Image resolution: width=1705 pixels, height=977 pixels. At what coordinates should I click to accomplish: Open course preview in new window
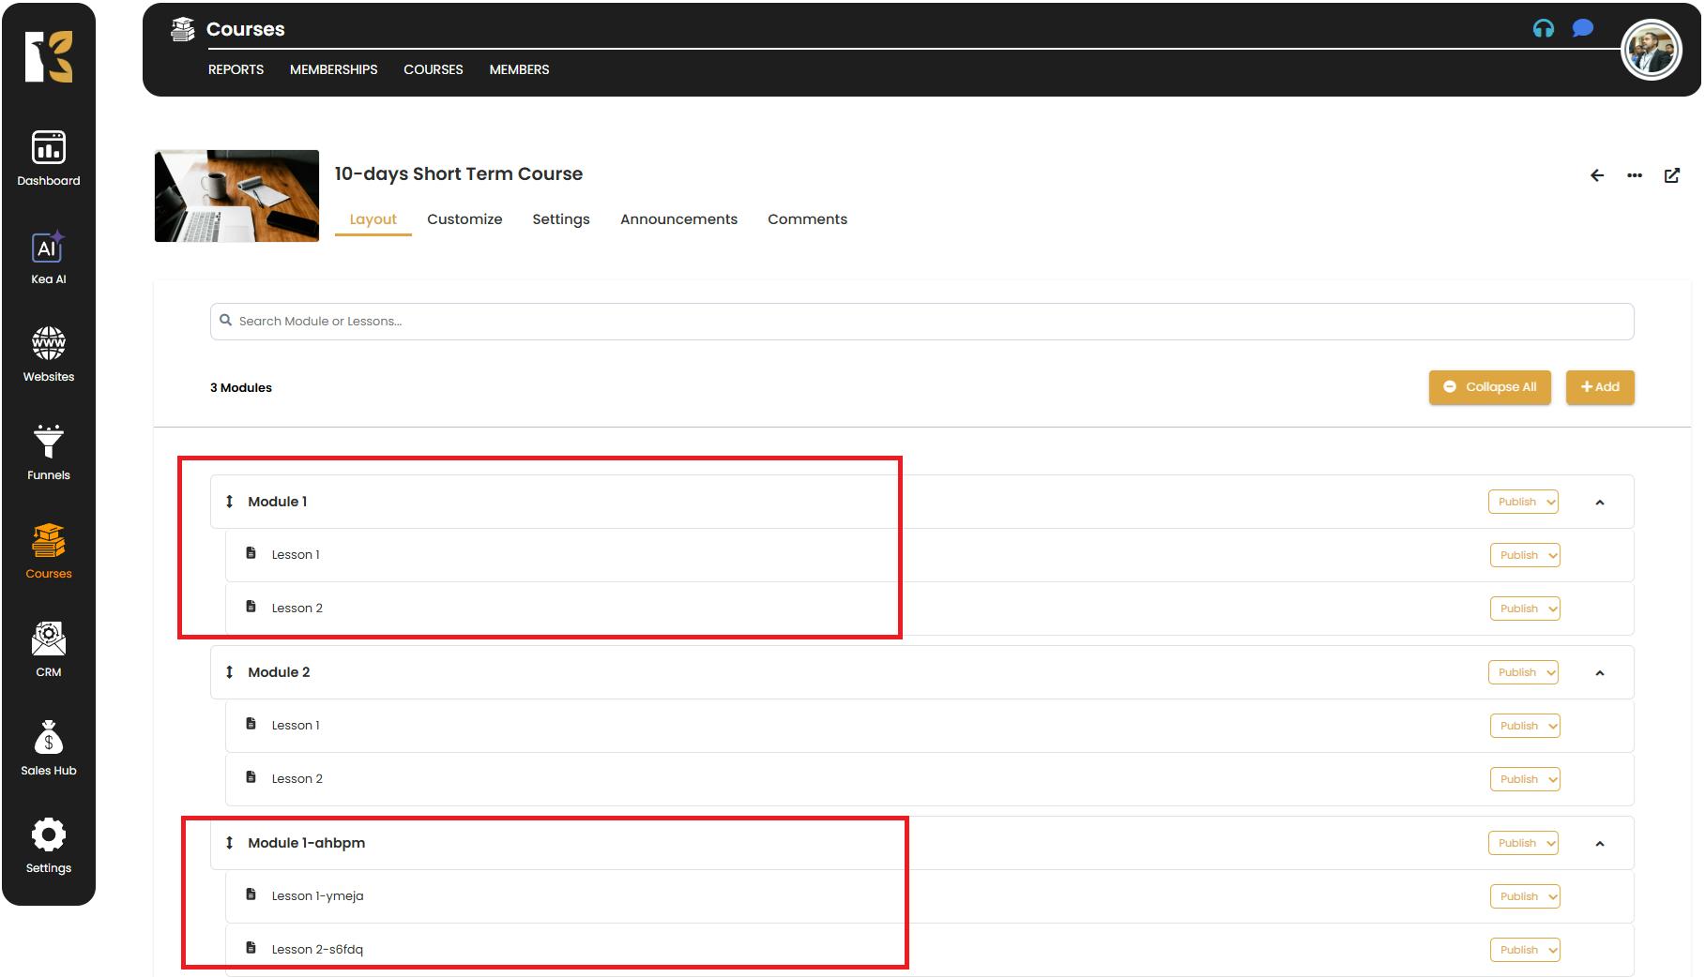[1671, 175]
